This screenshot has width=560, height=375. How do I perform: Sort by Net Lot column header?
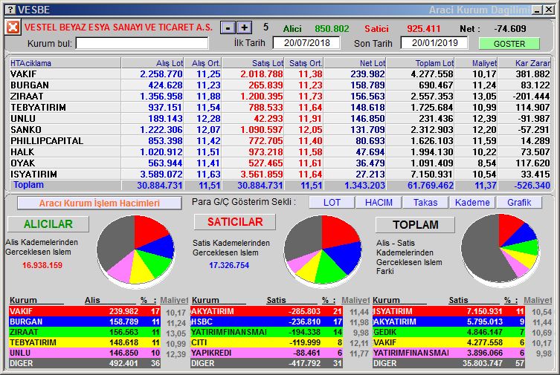[355, 63]
